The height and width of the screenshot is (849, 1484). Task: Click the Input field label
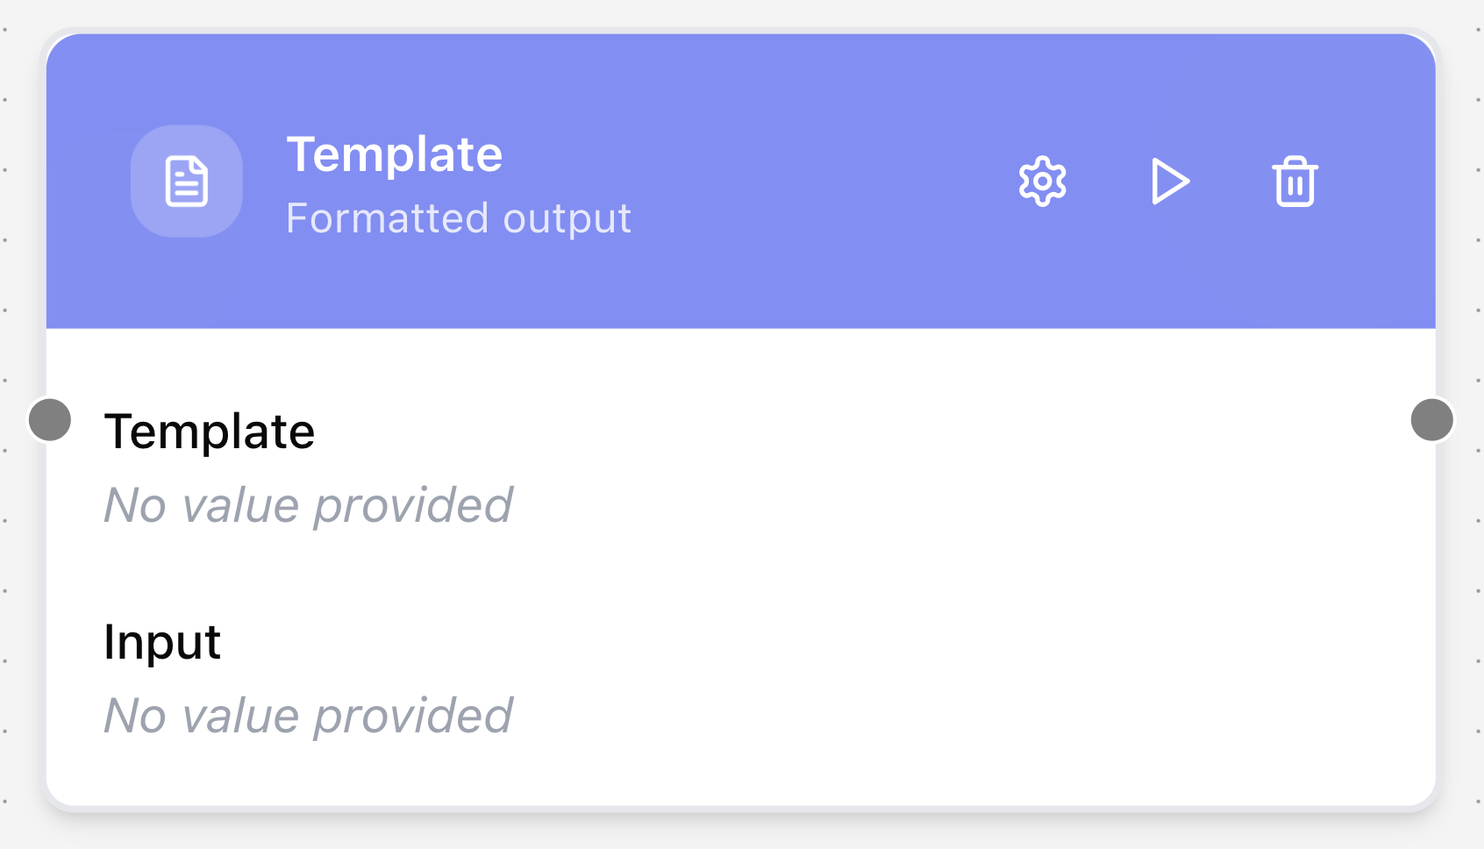[x=162, y=642]
